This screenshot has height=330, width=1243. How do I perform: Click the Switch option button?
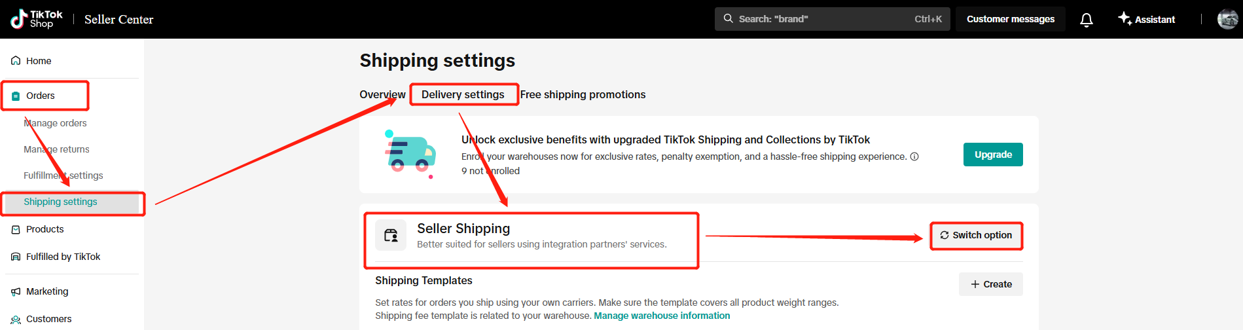pos(976,235)
